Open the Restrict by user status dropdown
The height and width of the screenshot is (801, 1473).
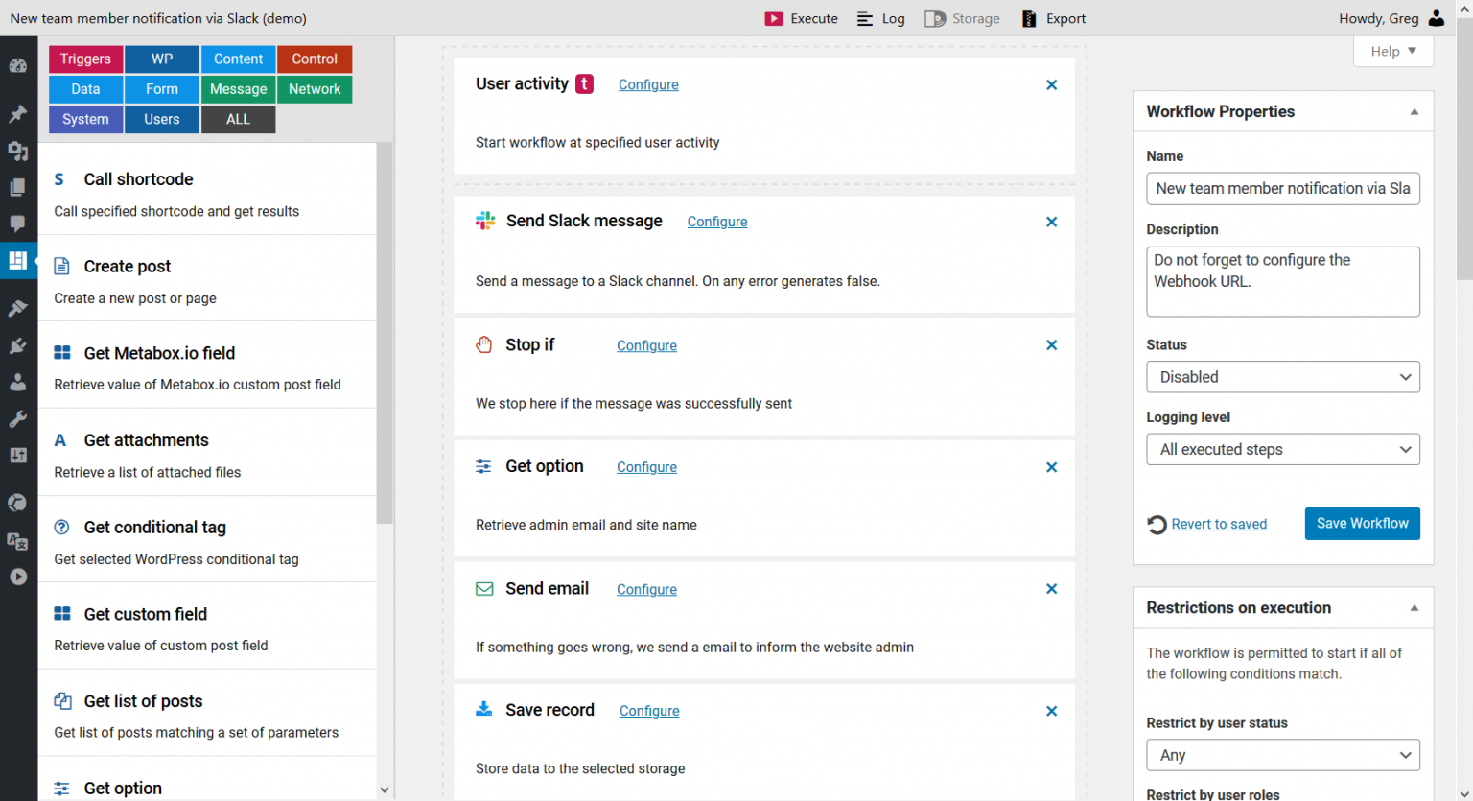1282,755
